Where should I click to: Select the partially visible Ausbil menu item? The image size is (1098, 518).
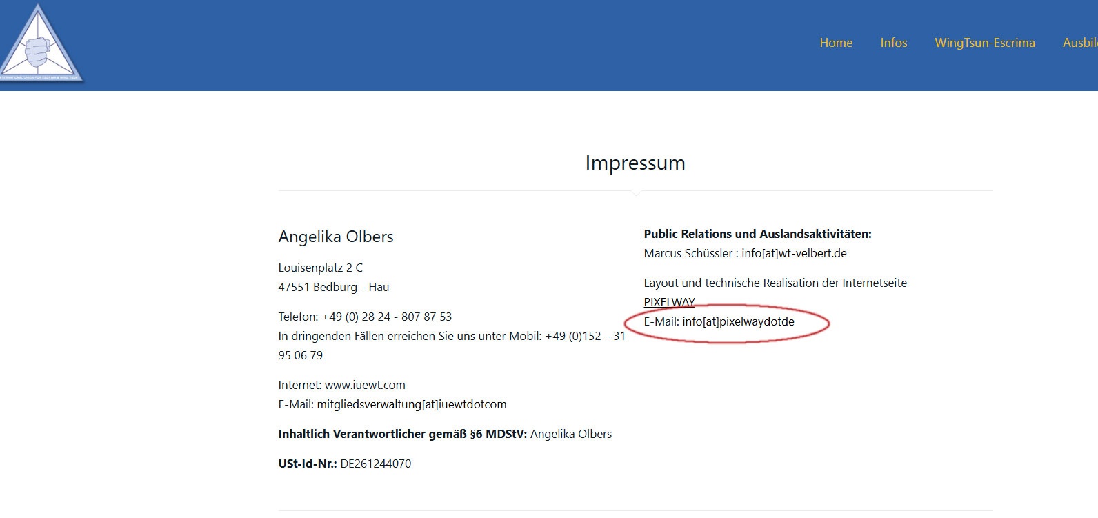pyautogui.click(x=1079, y=43)
